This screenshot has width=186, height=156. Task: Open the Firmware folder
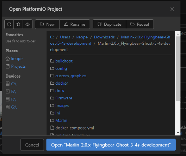(64, 98)
